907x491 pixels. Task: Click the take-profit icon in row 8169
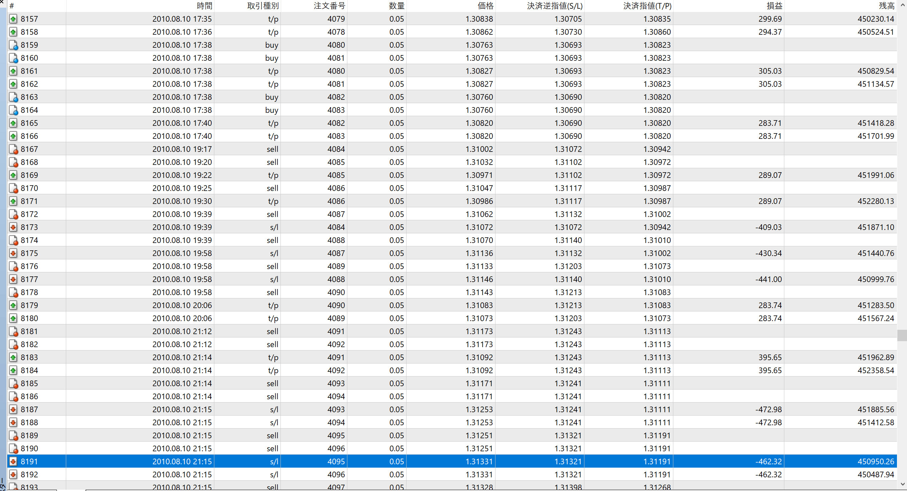click(13, 175)
